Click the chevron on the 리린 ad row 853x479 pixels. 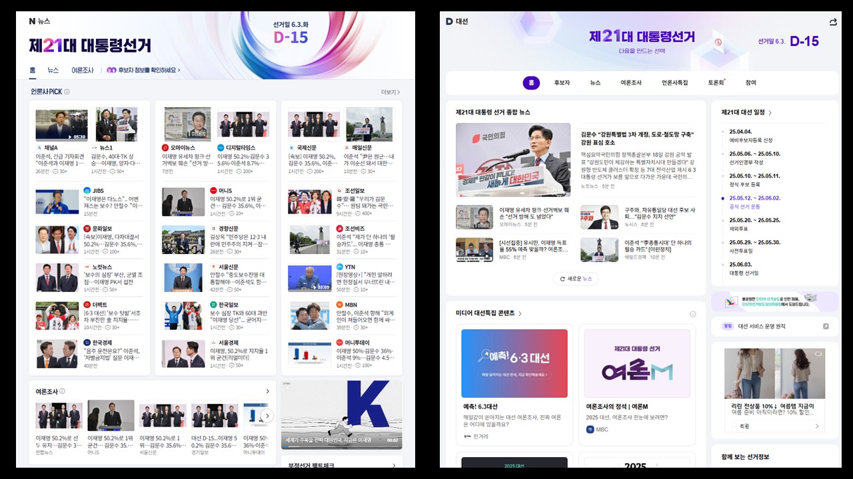[817, 426]
